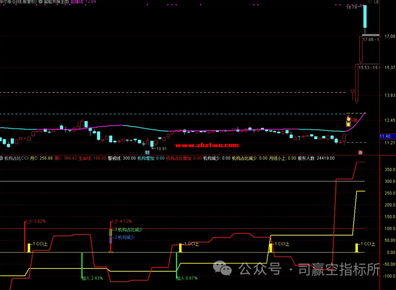This screenshot has height=290, width=396.
Task: Click the 月C: 256.88 readout
Action: pyautogui.click(x=41, y=158)
